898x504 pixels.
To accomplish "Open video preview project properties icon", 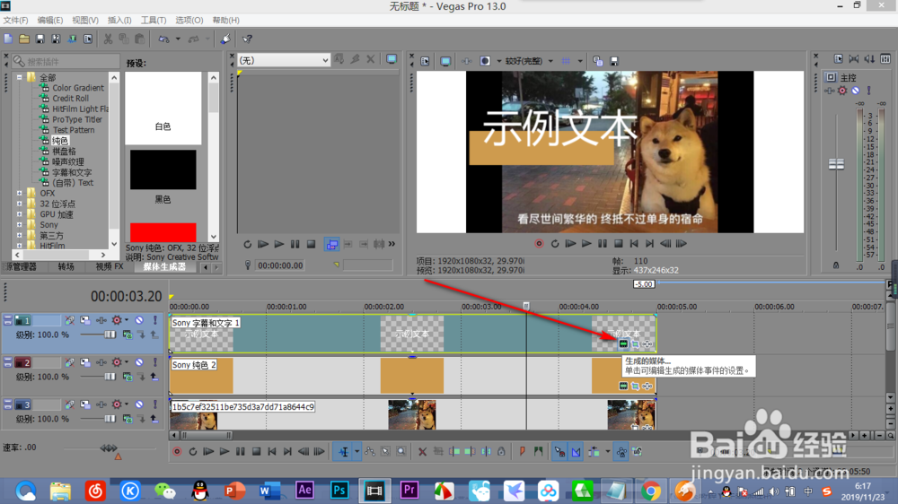I will coord(425,61).
